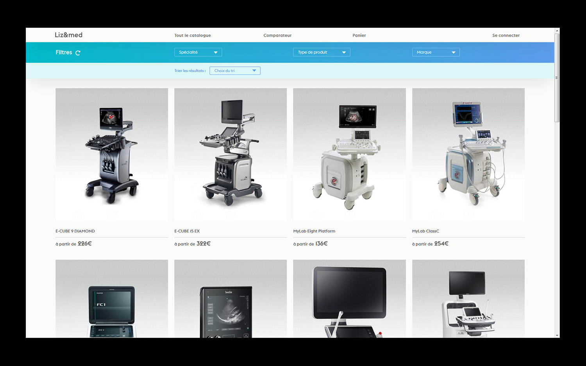Open the Panier cart page
This screenshot has width=586, height=366.
point(359,36)
